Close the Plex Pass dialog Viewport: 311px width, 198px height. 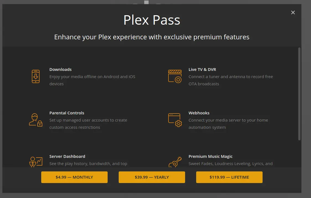pyautogui.click(x=293, y=12)
